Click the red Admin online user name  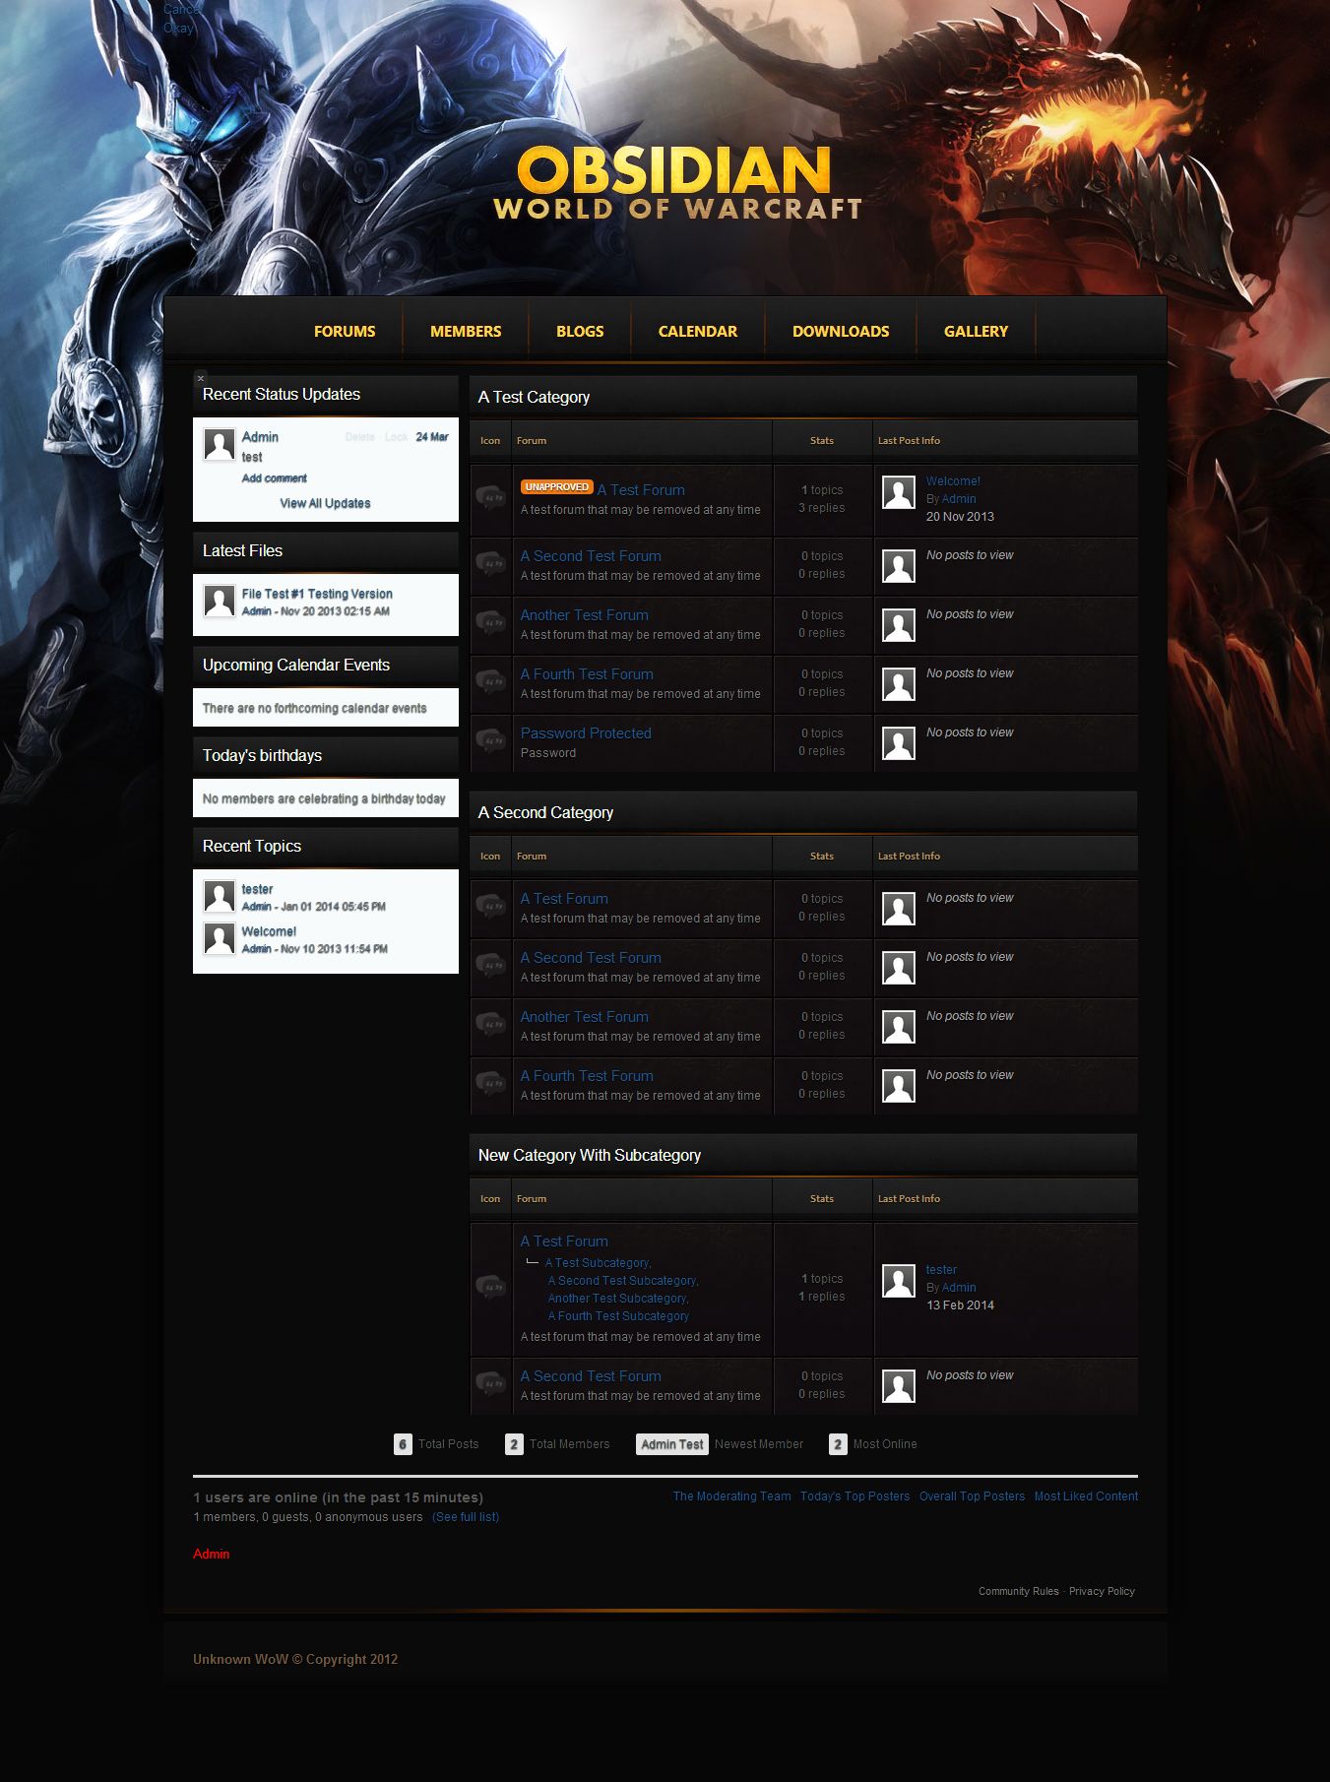coord(212,1554)
